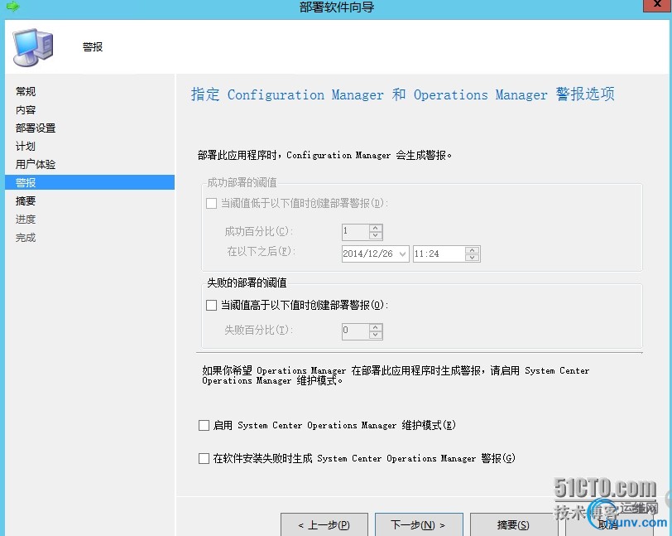Click the 11:24 time field
672x536 pixels.
[x=439, y=254]
